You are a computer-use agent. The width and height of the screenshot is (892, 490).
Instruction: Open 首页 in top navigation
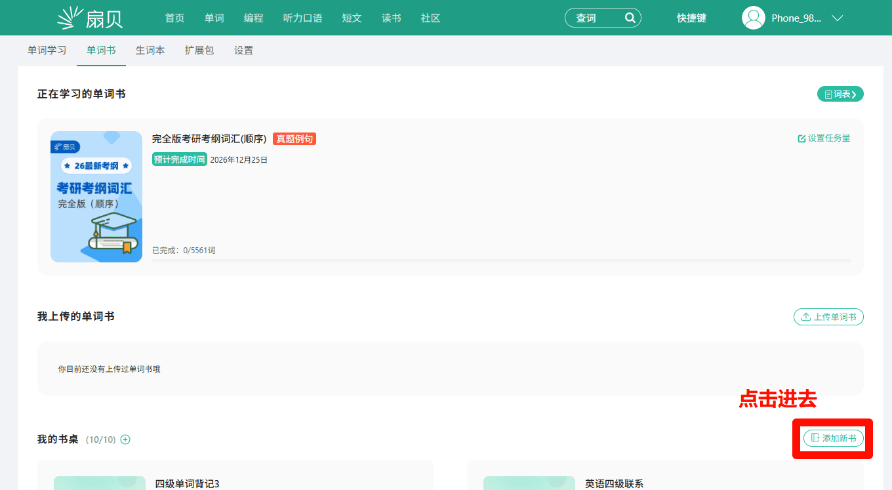tap(174, 18)
